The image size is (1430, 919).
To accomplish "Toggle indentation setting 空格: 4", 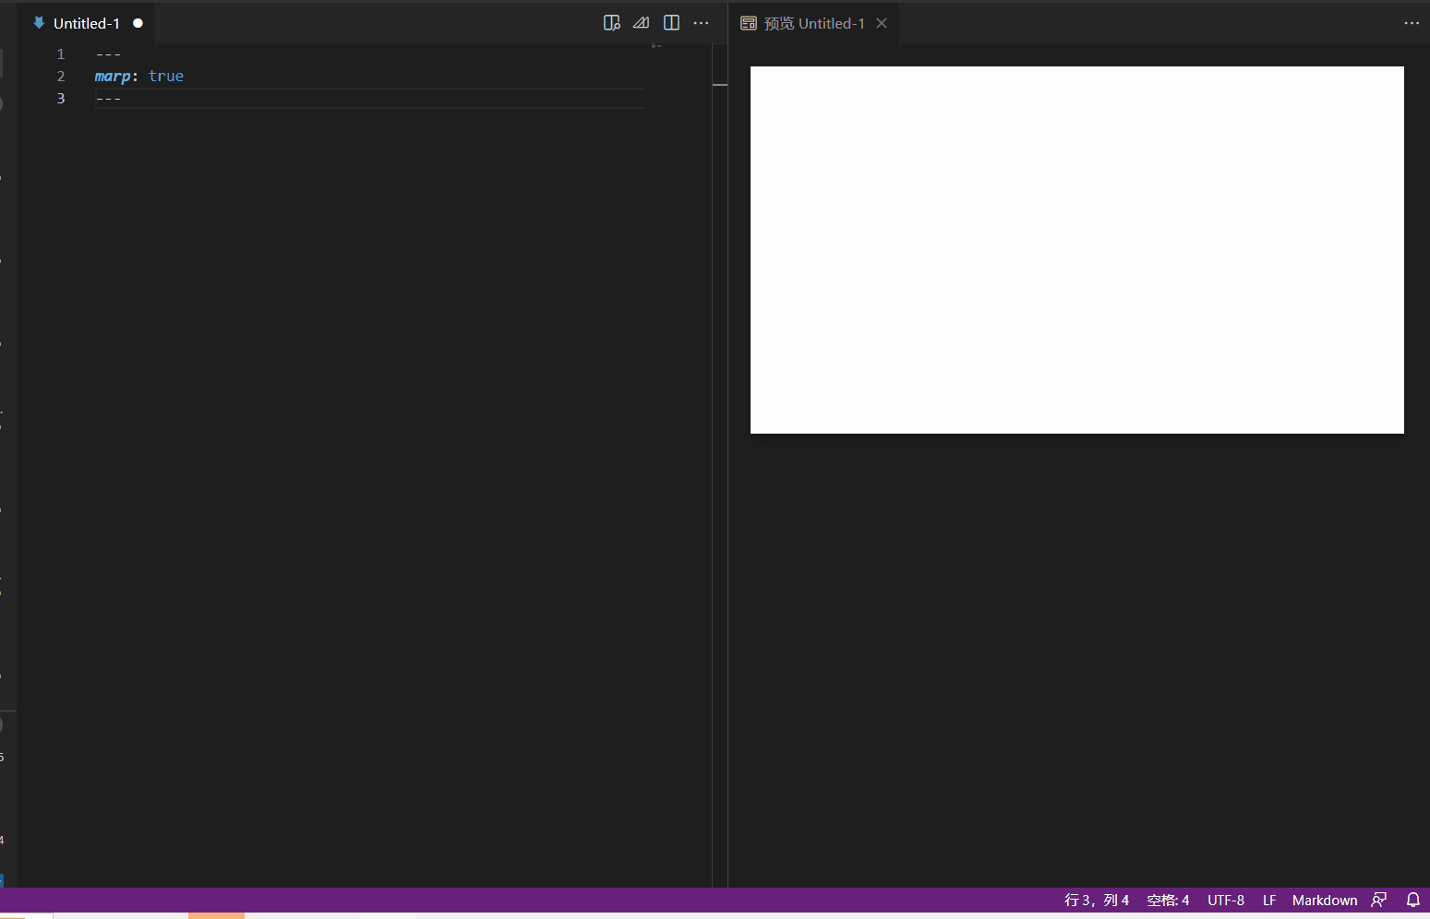I will click(1168, 900).
